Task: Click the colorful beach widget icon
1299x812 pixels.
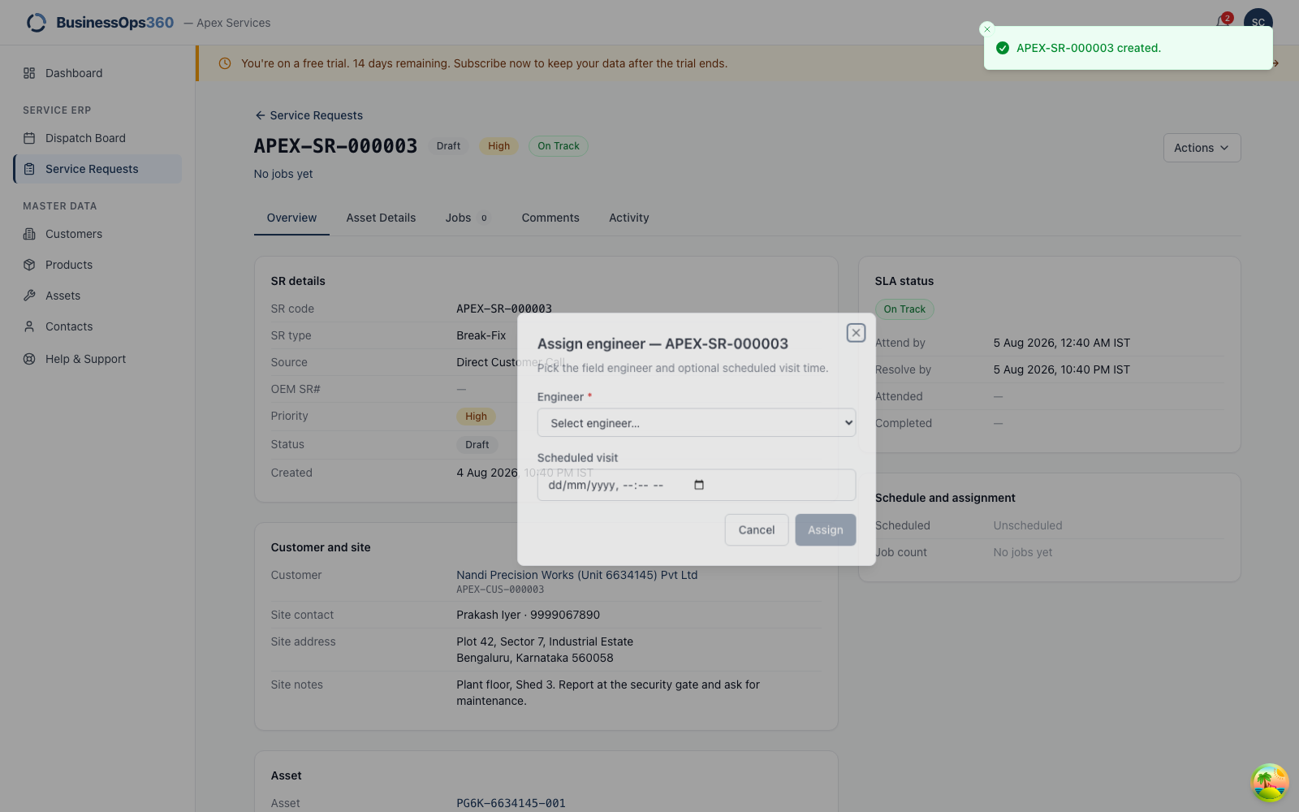Action: click(x=1270, y=783)
